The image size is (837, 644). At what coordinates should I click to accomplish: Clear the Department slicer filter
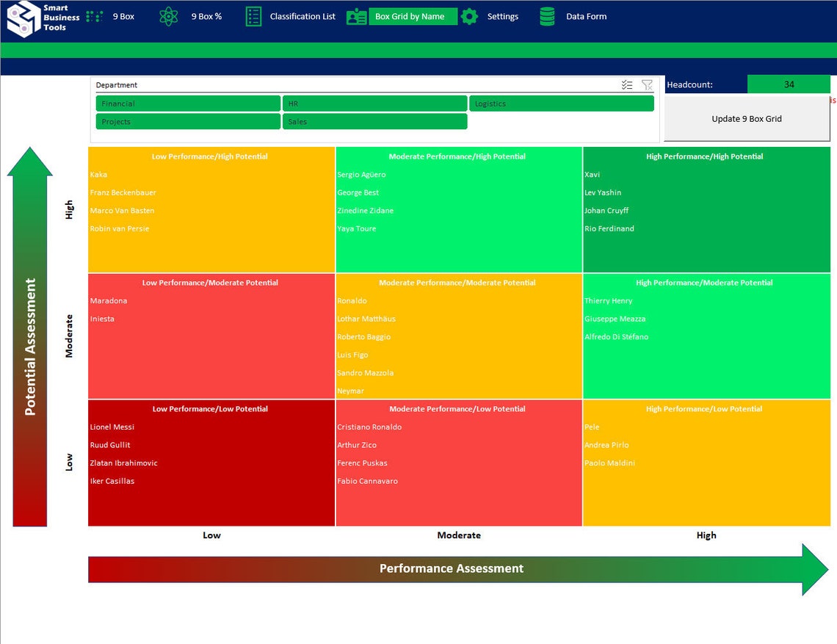coord(647,84)
